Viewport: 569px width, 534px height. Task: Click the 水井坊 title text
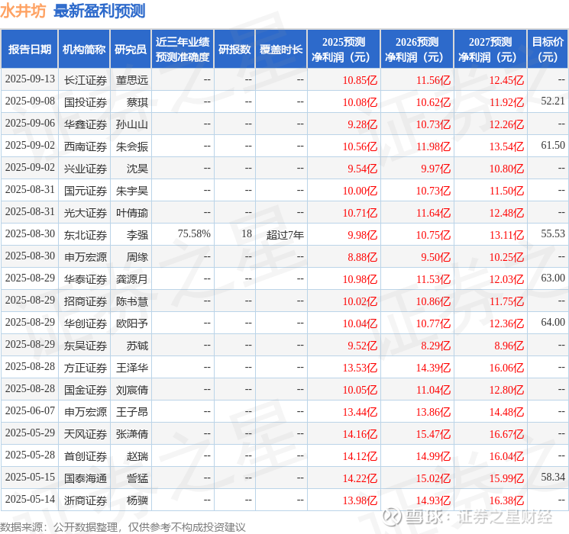23,11
